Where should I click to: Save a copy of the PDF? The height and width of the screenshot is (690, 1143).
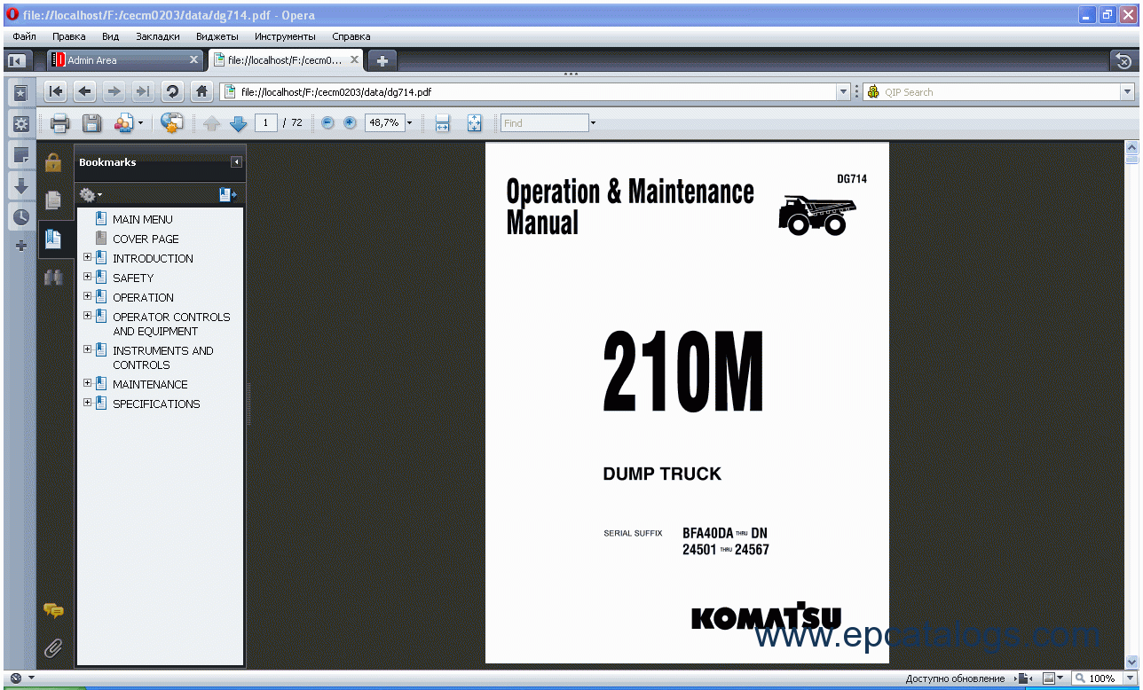[x=91, y=123]
